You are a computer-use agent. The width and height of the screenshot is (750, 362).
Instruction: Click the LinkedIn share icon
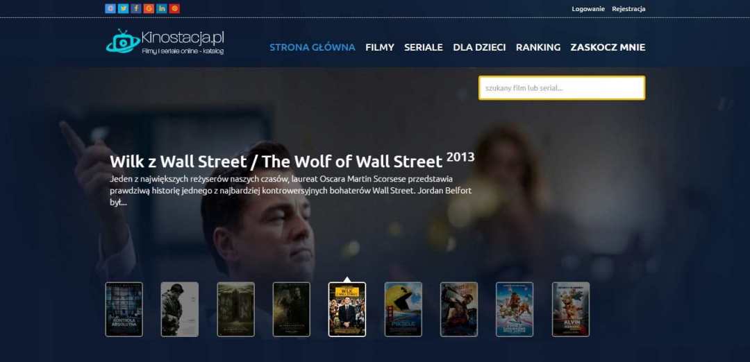tap(162, 8)
